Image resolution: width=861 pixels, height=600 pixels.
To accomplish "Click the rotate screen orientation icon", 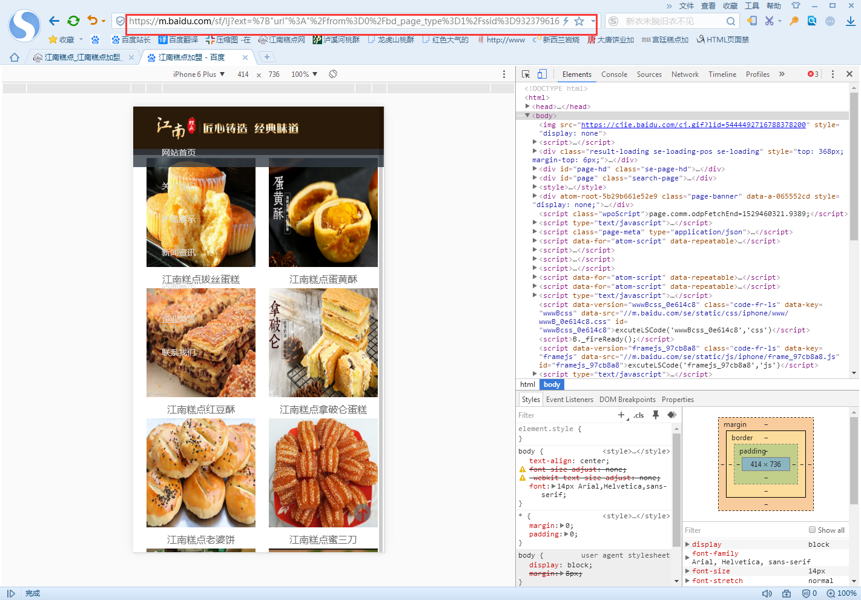I will 333,74.
